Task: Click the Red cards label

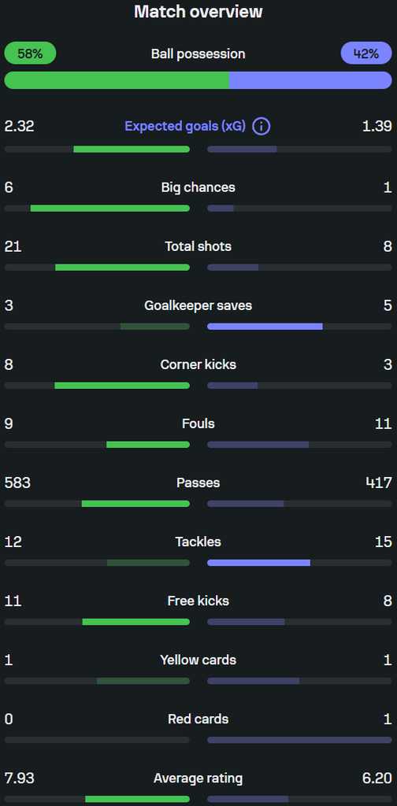Action: pos(198,719)
